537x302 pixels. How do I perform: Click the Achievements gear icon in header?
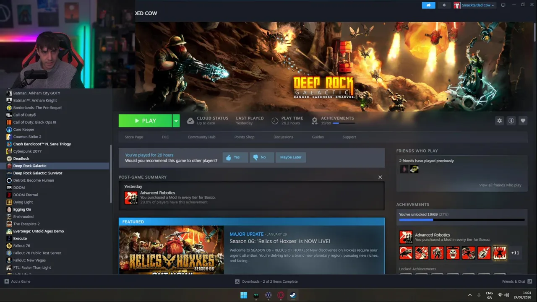[x=314, y=121]
